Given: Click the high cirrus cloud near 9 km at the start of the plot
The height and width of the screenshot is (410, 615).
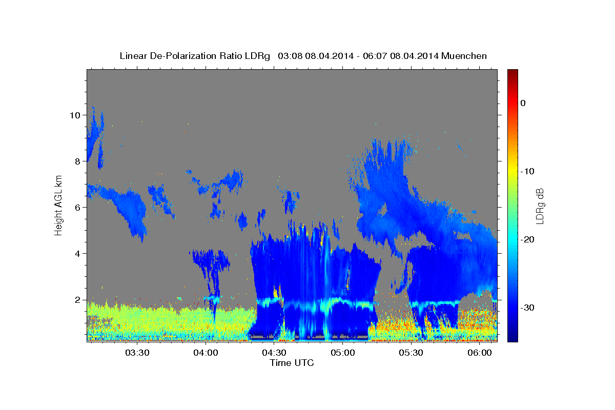Looking at the screenshot, I should tap(94, 136).
